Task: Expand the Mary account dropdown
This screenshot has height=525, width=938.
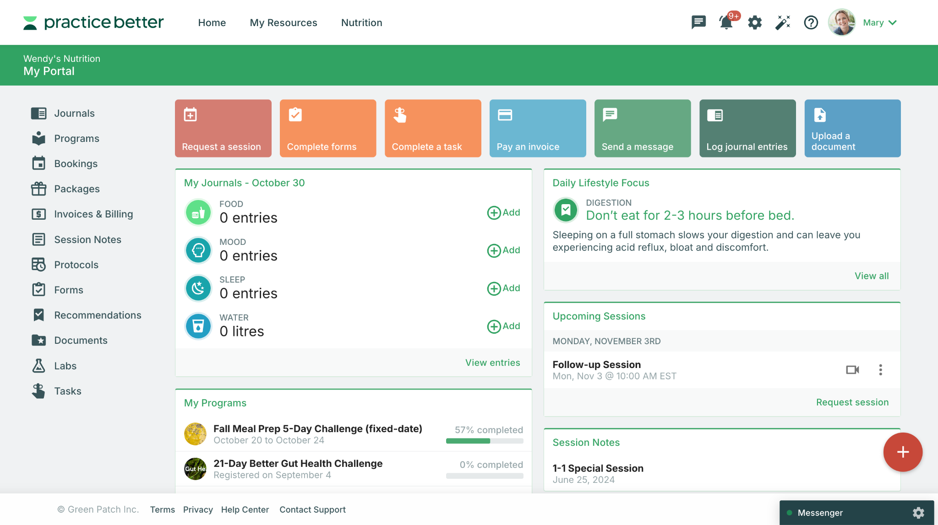Action: pos(879,22)
